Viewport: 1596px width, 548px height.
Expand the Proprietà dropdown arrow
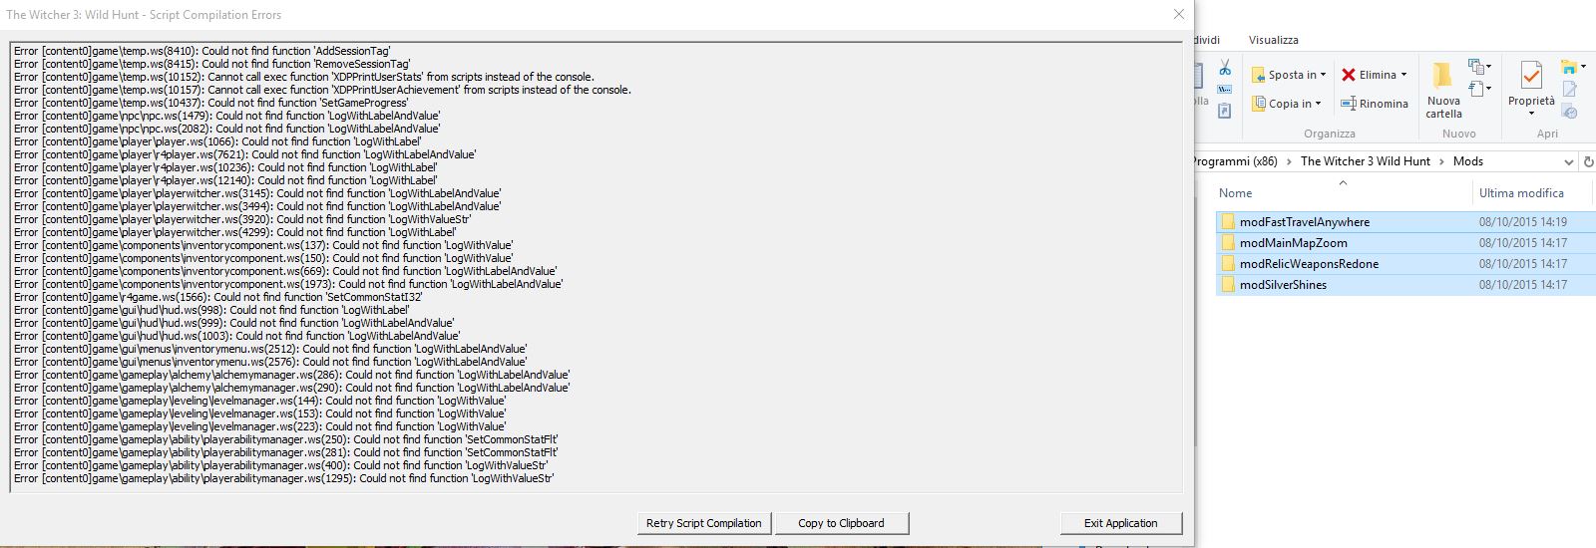(1531, 114)
